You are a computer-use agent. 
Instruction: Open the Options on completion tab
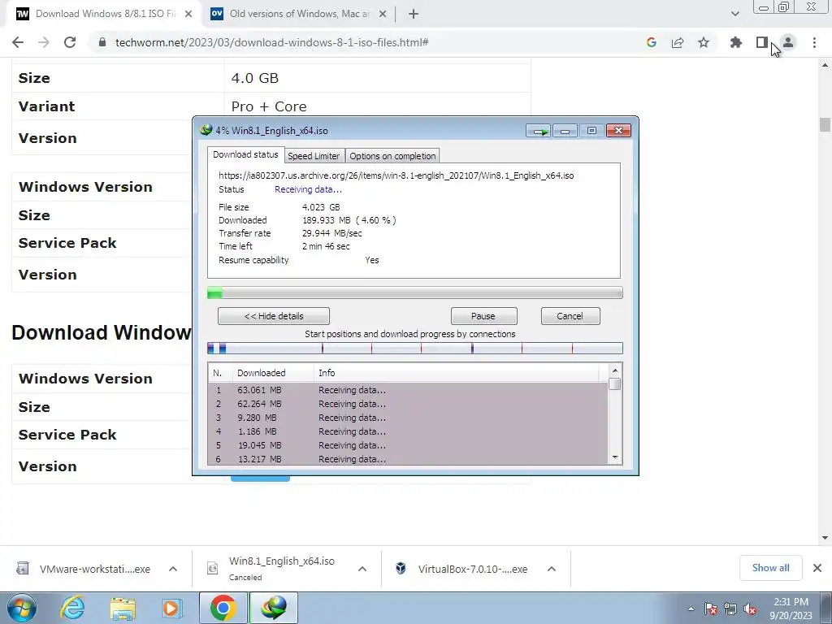(392, 156)
